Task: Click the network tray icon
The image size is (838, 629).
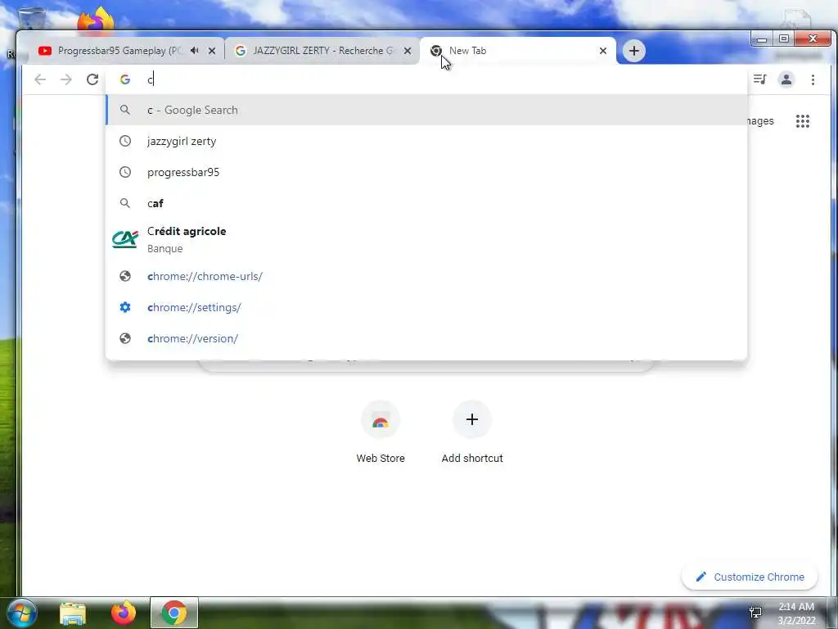Action: point(755,613)
